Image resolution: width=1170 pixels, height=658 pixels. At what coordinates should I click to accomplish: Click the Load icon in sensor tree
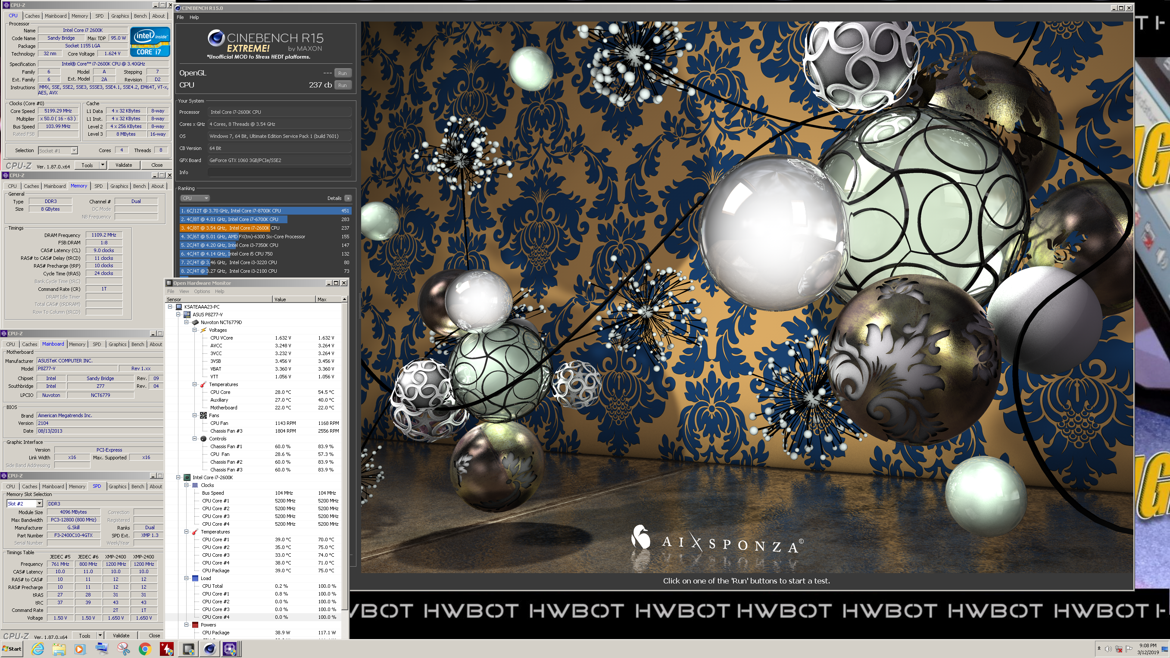point(195,579)
